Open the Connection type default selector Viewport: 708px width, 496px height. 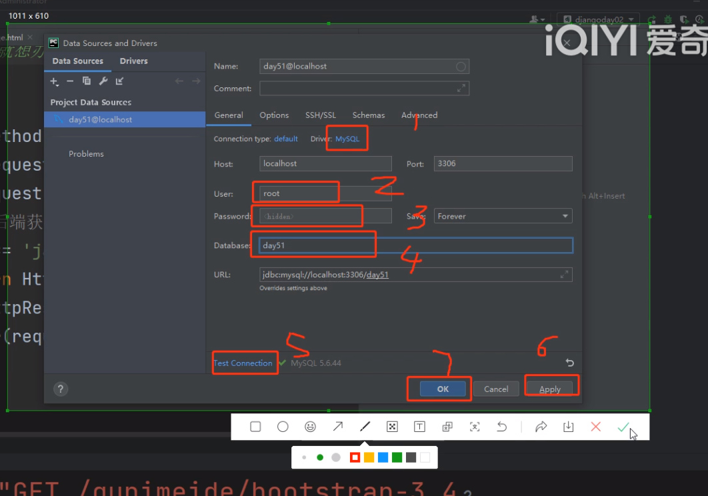click(286, 139)
